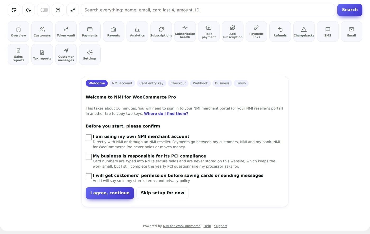This screenshot has height=234, width=370.
Task: Open the footer Support link
Action: coord(220,226)
